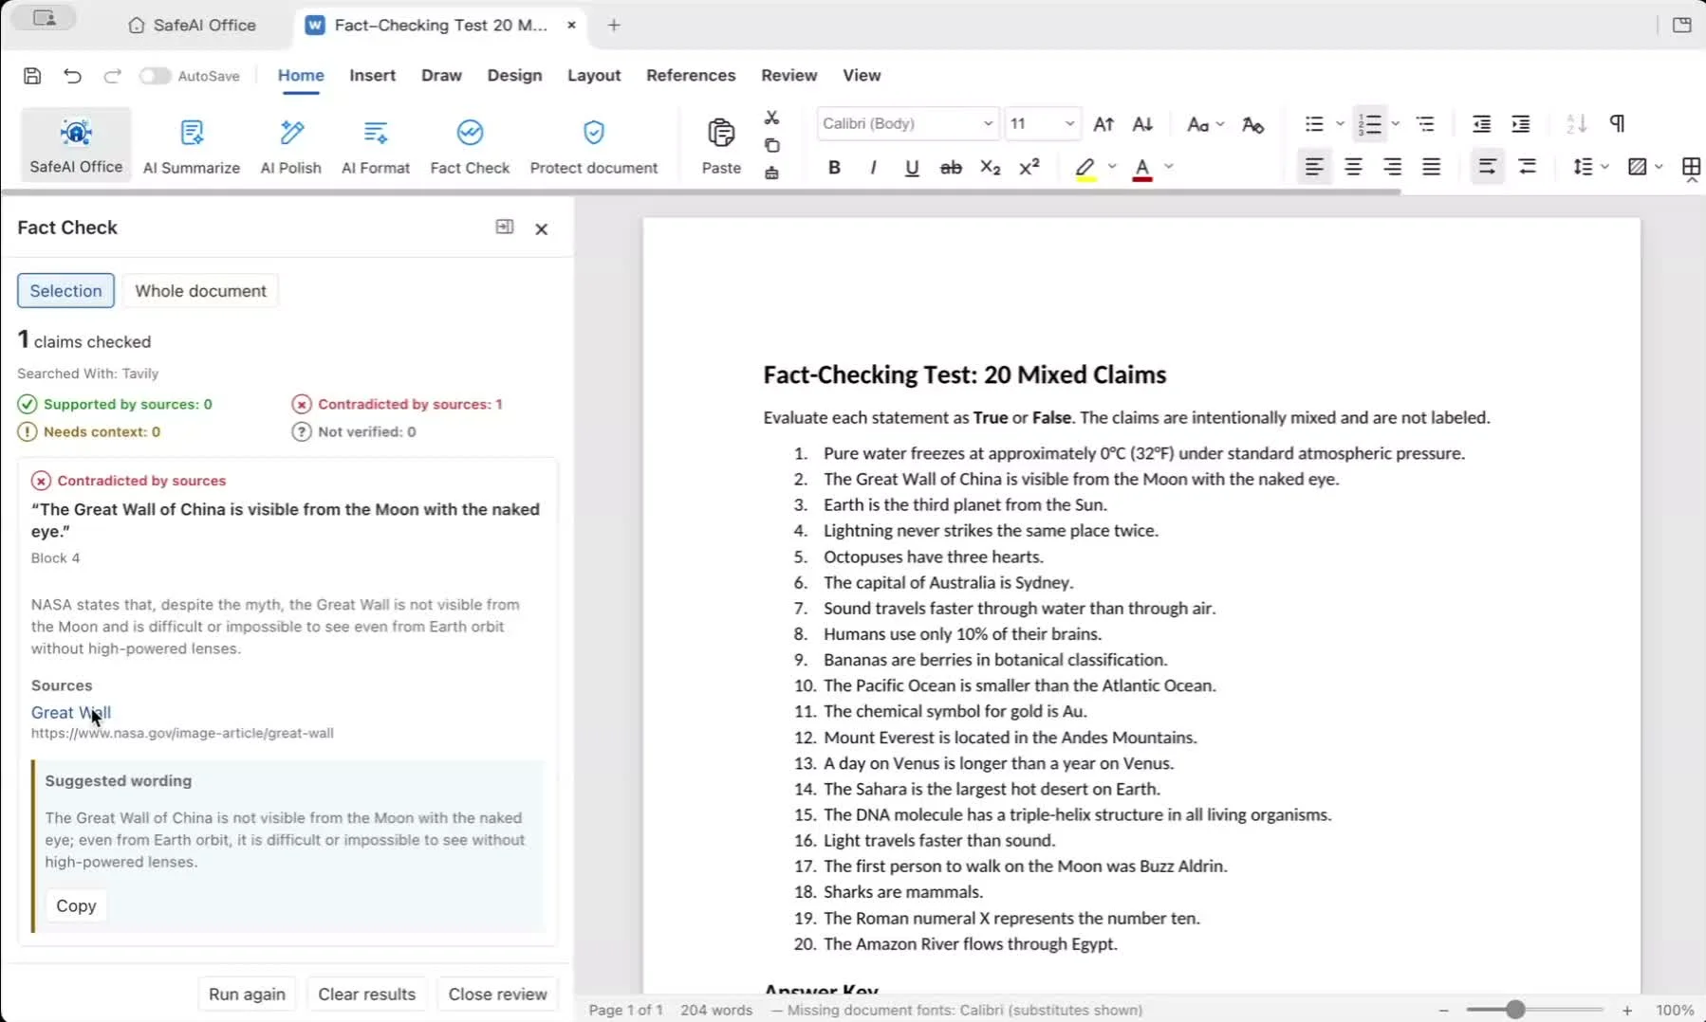Go to the References tab
The image size is (1706, 1022).
[x=691, y=76]
